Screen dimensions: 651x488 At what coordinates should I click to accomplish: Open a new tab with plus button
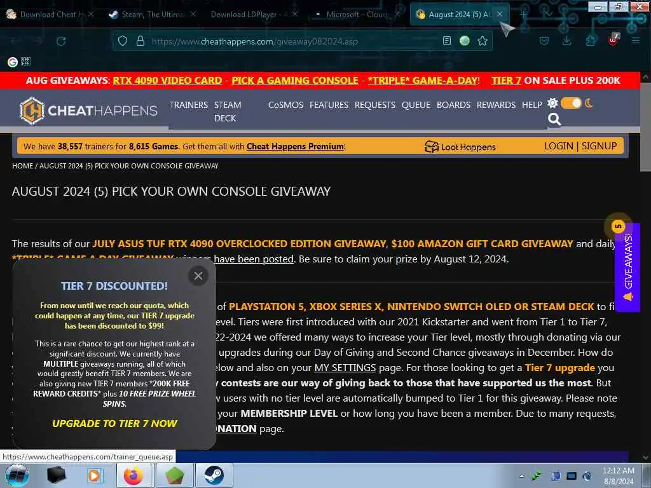pyautogui.click(x=524, y=14)
